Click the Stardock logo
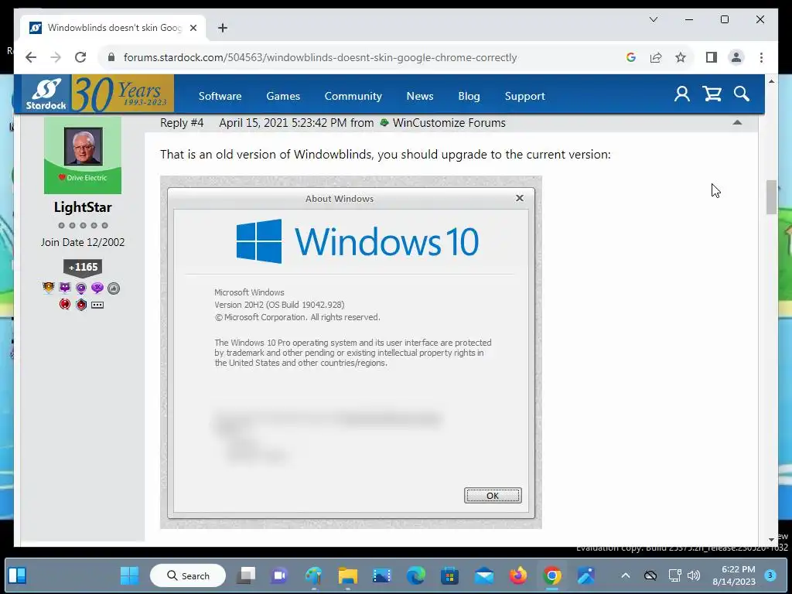792x594 pixels. [46, 94]
